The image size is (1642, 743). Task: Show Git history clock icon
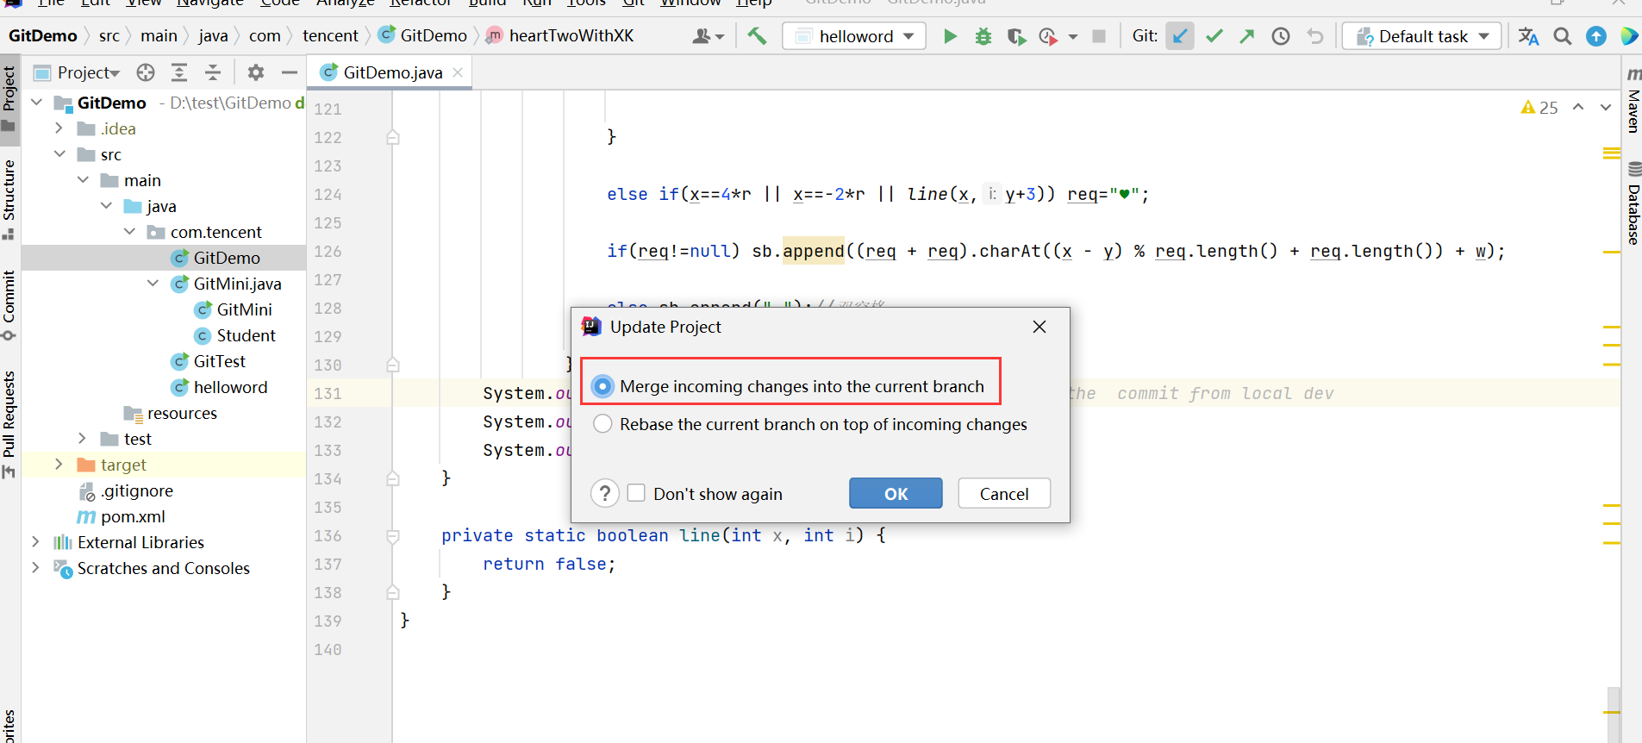coord(1281,36)
